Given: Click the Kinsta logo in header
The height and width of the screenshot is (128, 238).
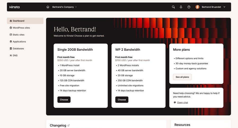Looking at the screenshot, I should 15,7.
